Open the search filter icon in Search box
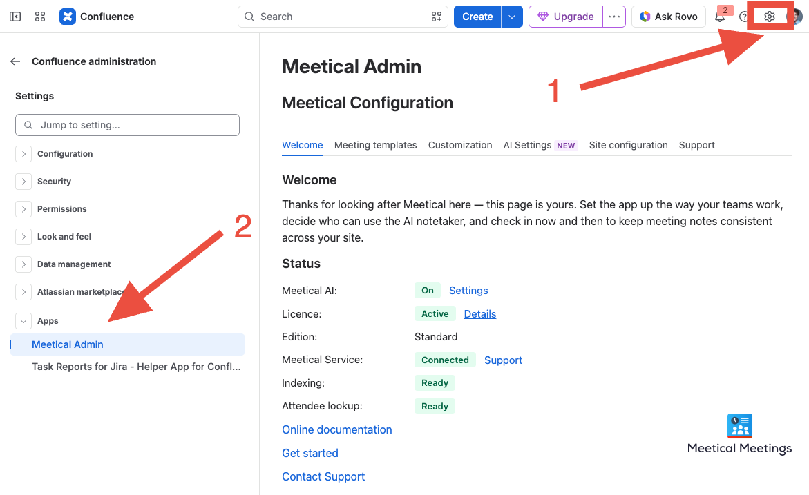 click(x=437, y=17)
